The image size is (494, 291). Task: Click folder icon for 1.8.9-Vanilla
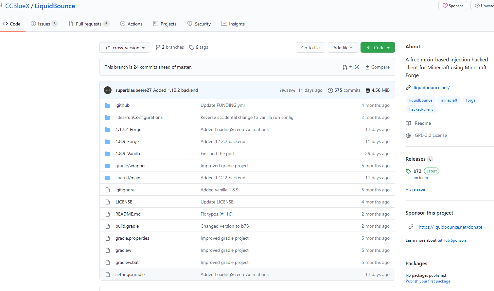(108, 154)
